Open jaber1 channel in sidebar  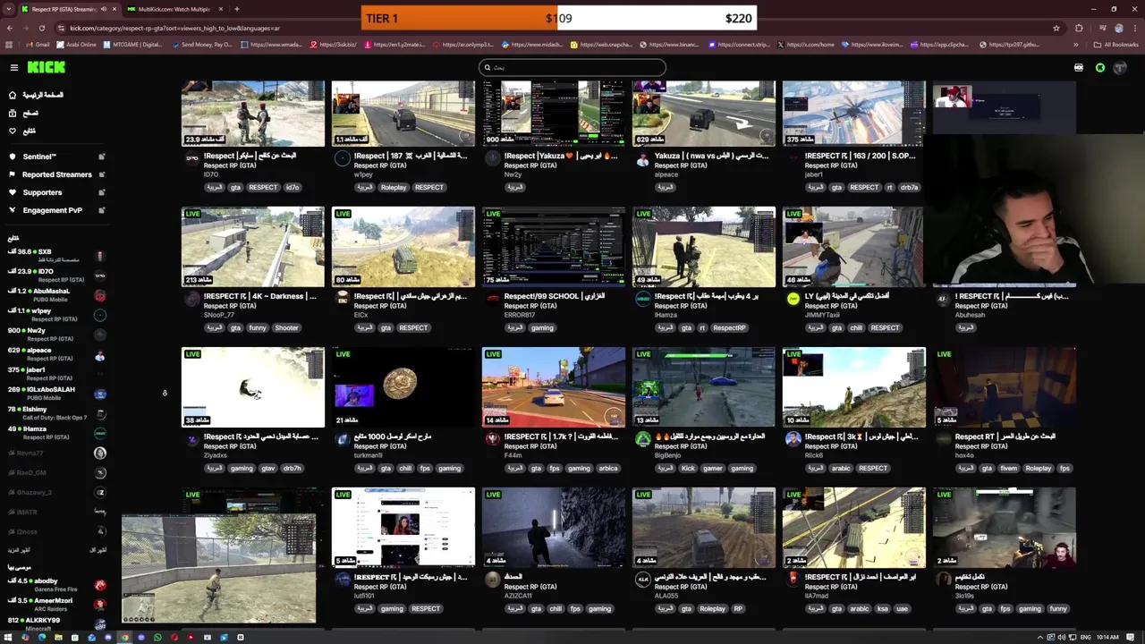pyautogui.click(x=55, y=373)
